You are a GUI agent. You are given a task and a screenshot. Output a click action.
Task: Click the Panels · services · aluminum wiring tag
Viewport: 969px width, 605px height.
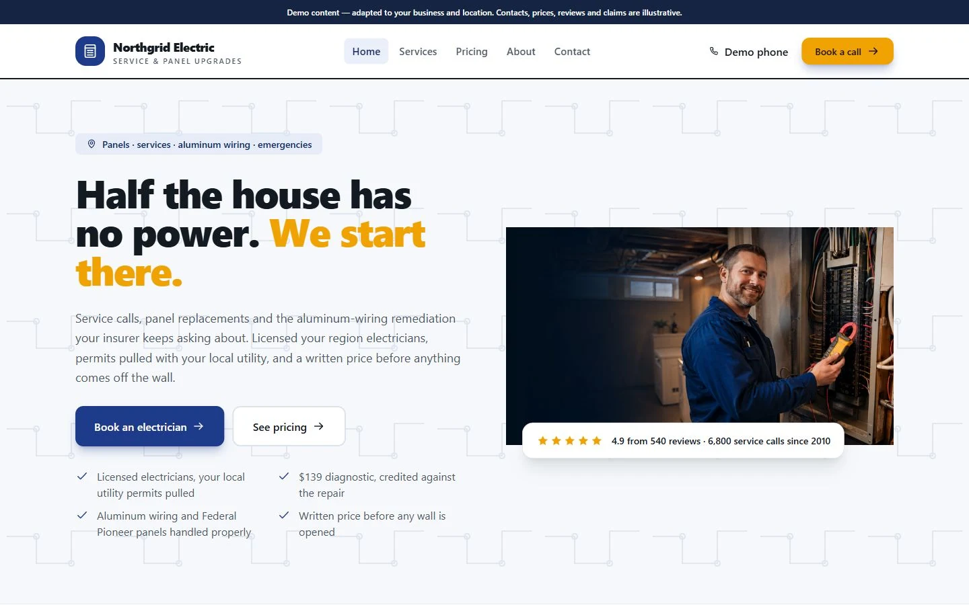[x=199, y=144]
